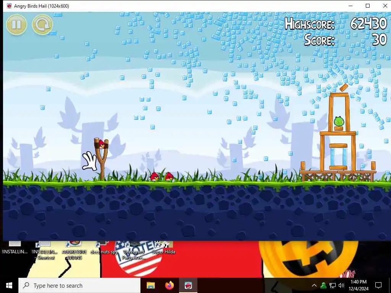Screen dimensions: 391x293
Task: Click the green pig in the wooden tower
Action: pos(339,121)
